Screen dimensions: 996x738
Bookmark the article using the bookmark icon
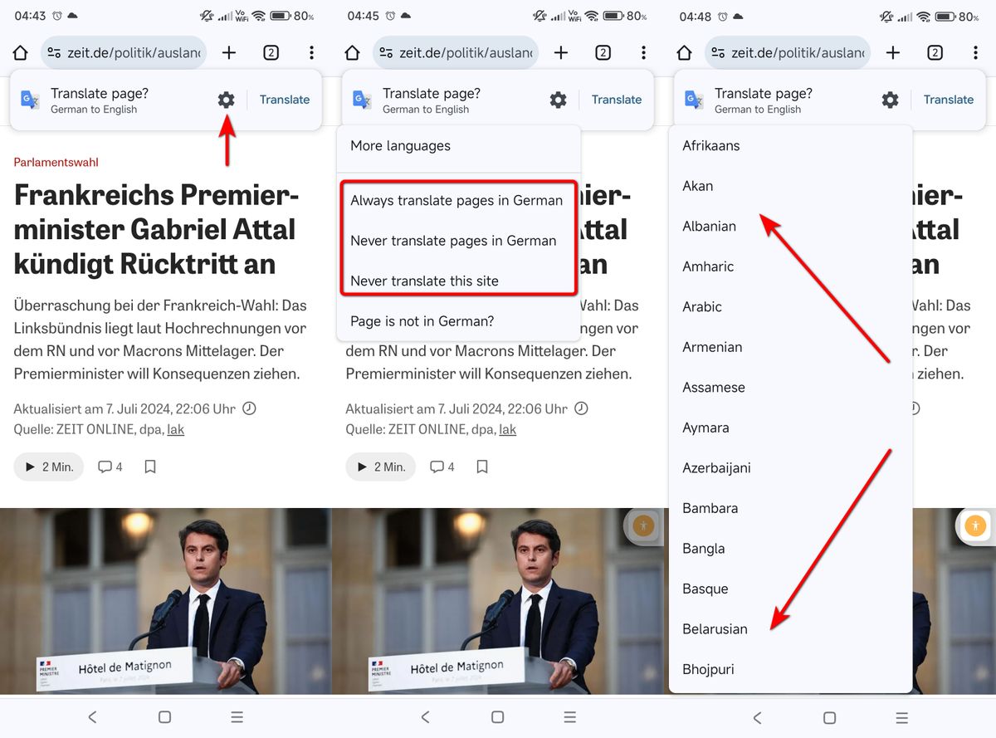pyautogui.click(x=150, y=467)
